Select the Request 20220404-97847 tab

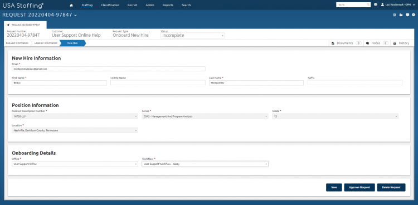click(x=25, y=25)
